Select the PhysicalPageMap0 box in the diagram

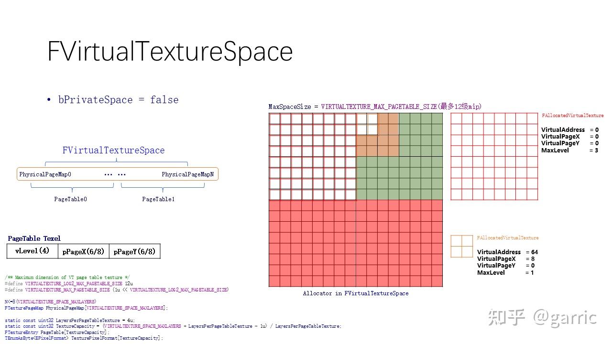coord(44,174)
